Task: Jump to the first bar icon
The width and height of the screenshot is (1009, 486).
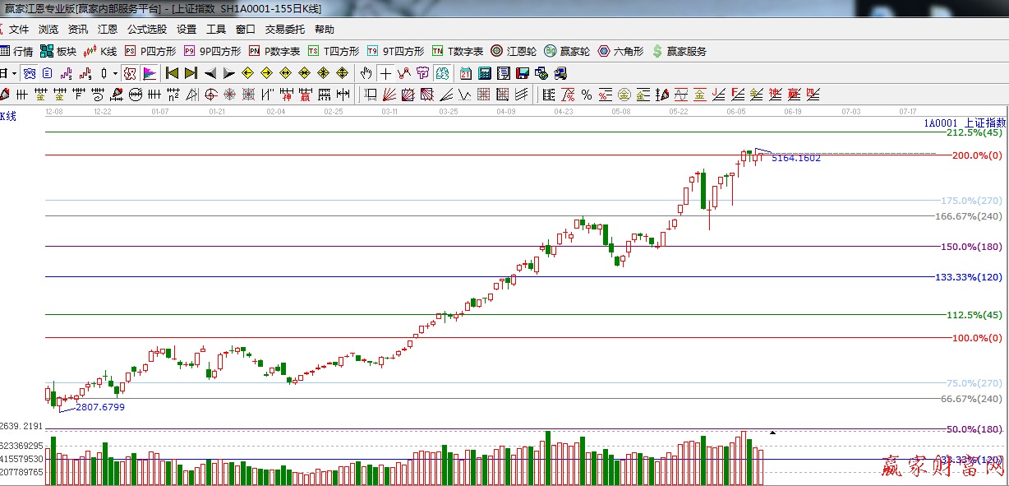Action: pyautogui.click(x=173, y=73)
